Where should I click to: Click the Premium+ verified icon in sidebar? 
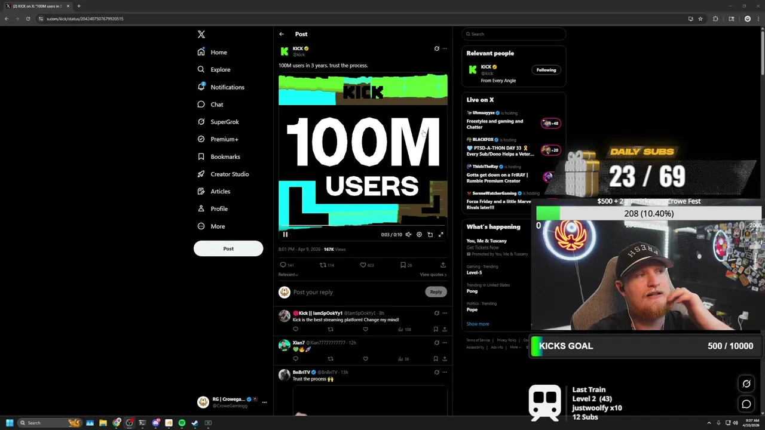(201, 139)
